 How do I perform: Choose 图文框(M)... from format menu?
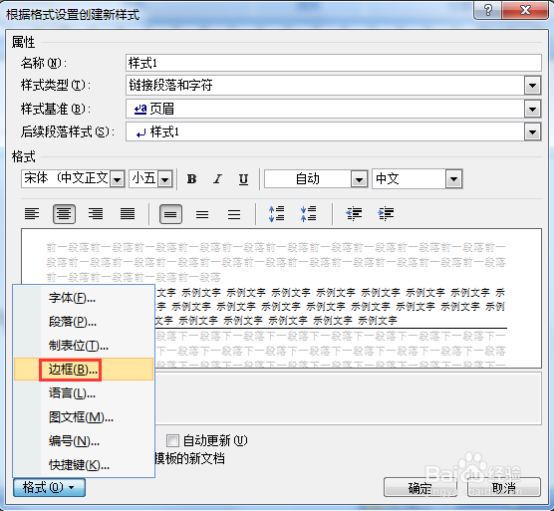pyautogui.click(x=84, y=417)
